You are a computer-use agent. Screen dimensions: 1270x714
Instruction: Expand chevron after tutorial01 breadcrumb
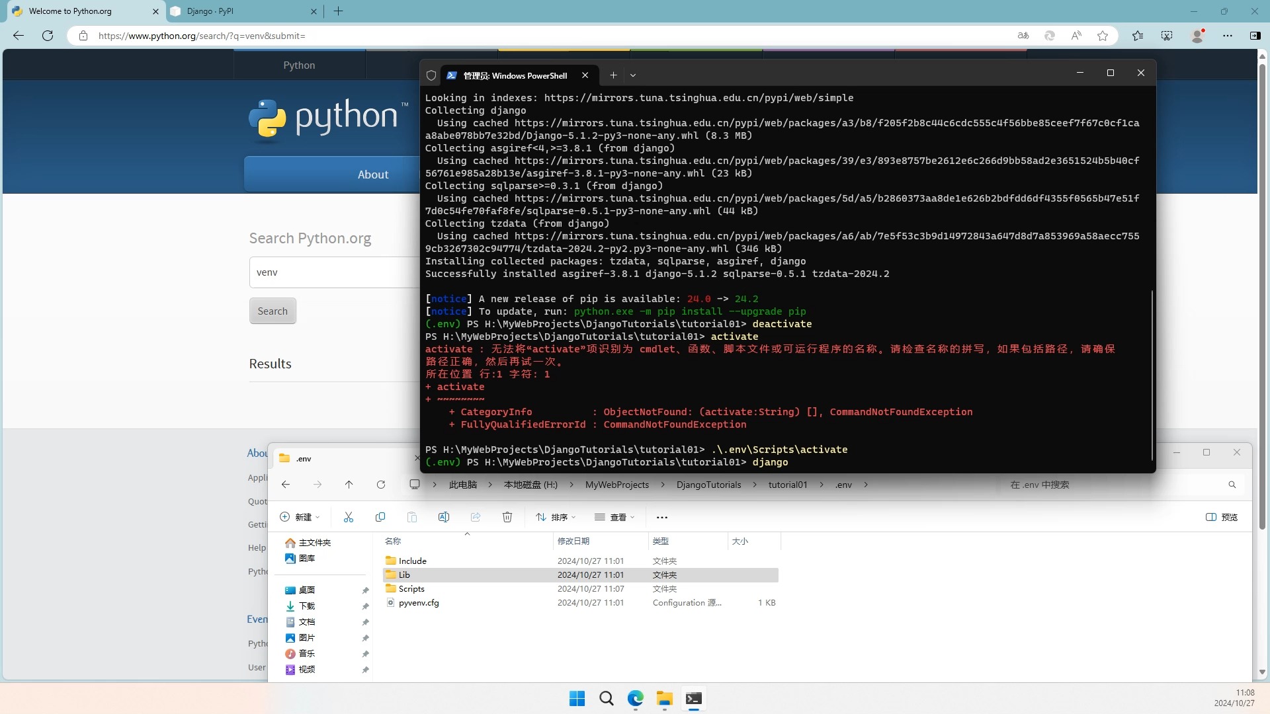822,485
